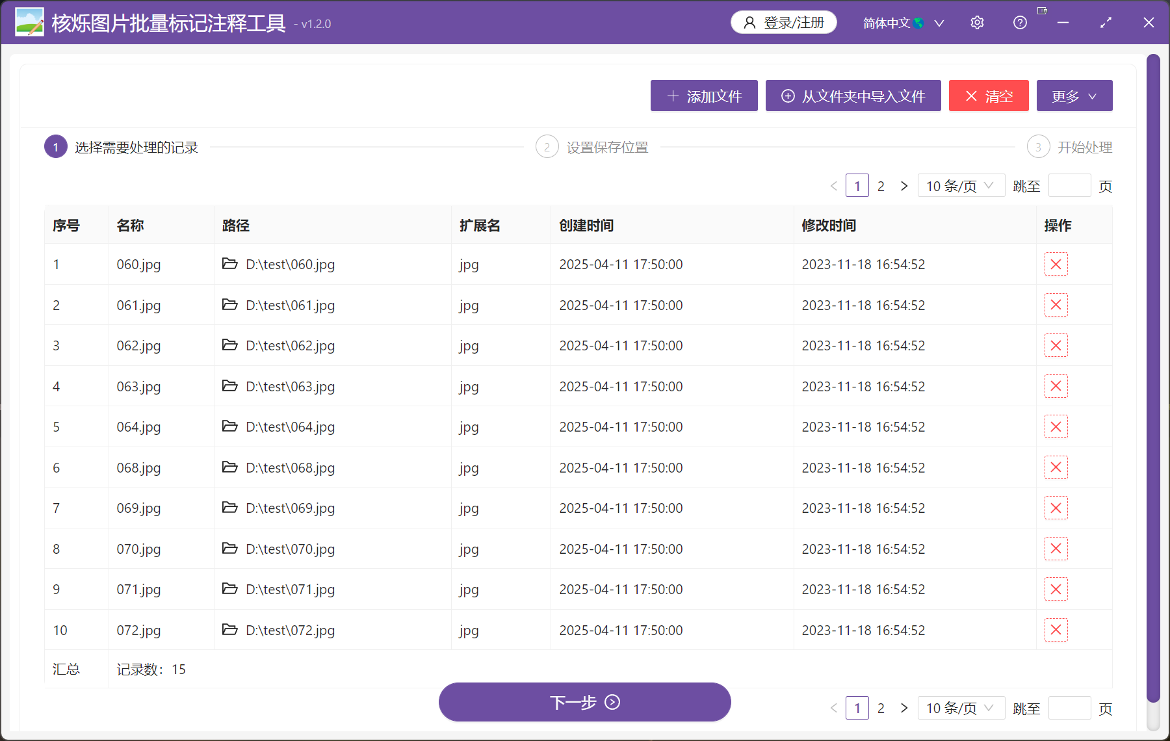Switch to page 2 in bottom pagination

coord(881,708)
